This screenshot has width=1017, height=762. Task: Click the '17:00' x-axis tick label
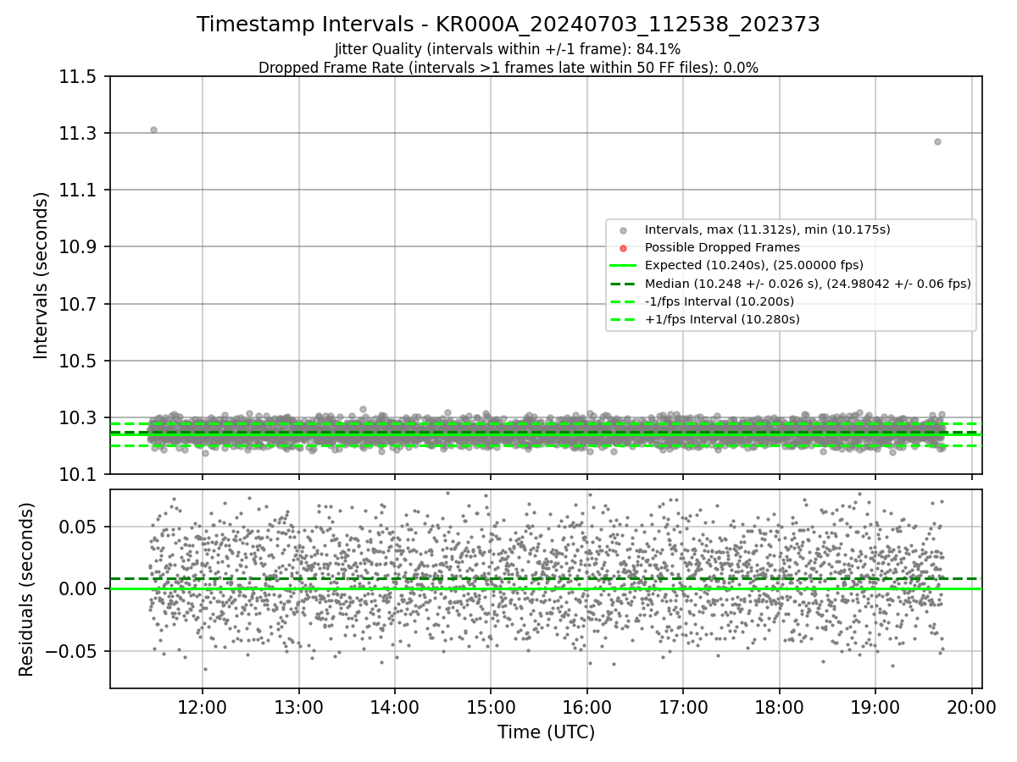(x=683, y=708)
